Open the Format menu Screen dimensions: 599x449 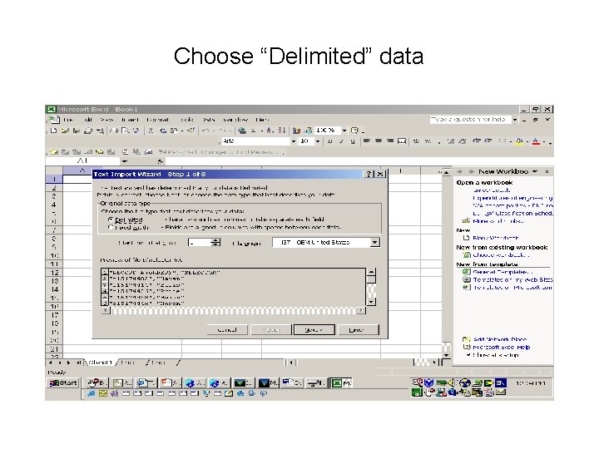[157, 120]
